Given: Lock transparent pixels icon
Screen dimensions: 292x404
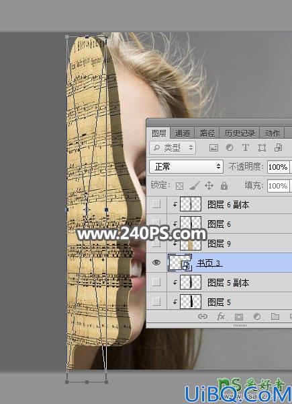Looking at the screenshot, I should tap(179, 186).
